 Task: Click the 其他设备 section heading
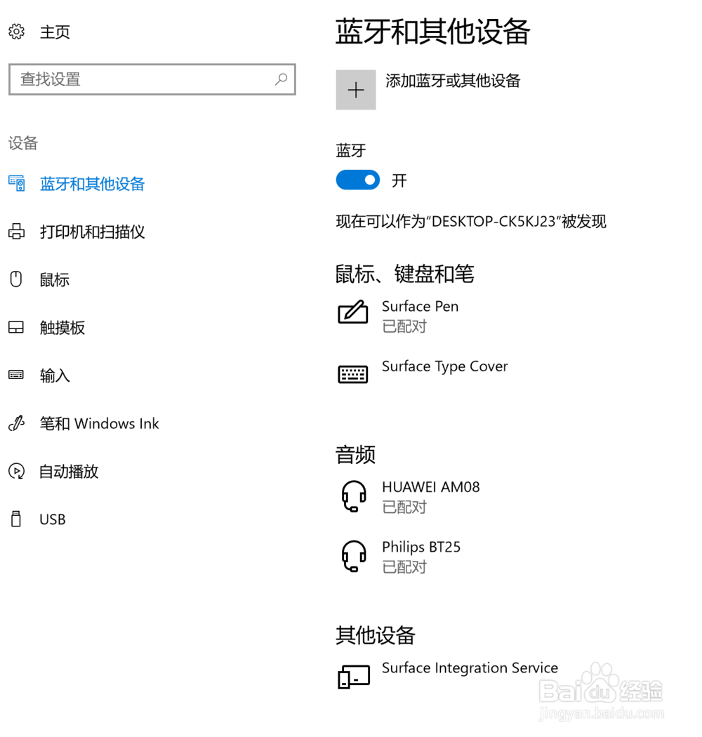click(x=375, y=635)
